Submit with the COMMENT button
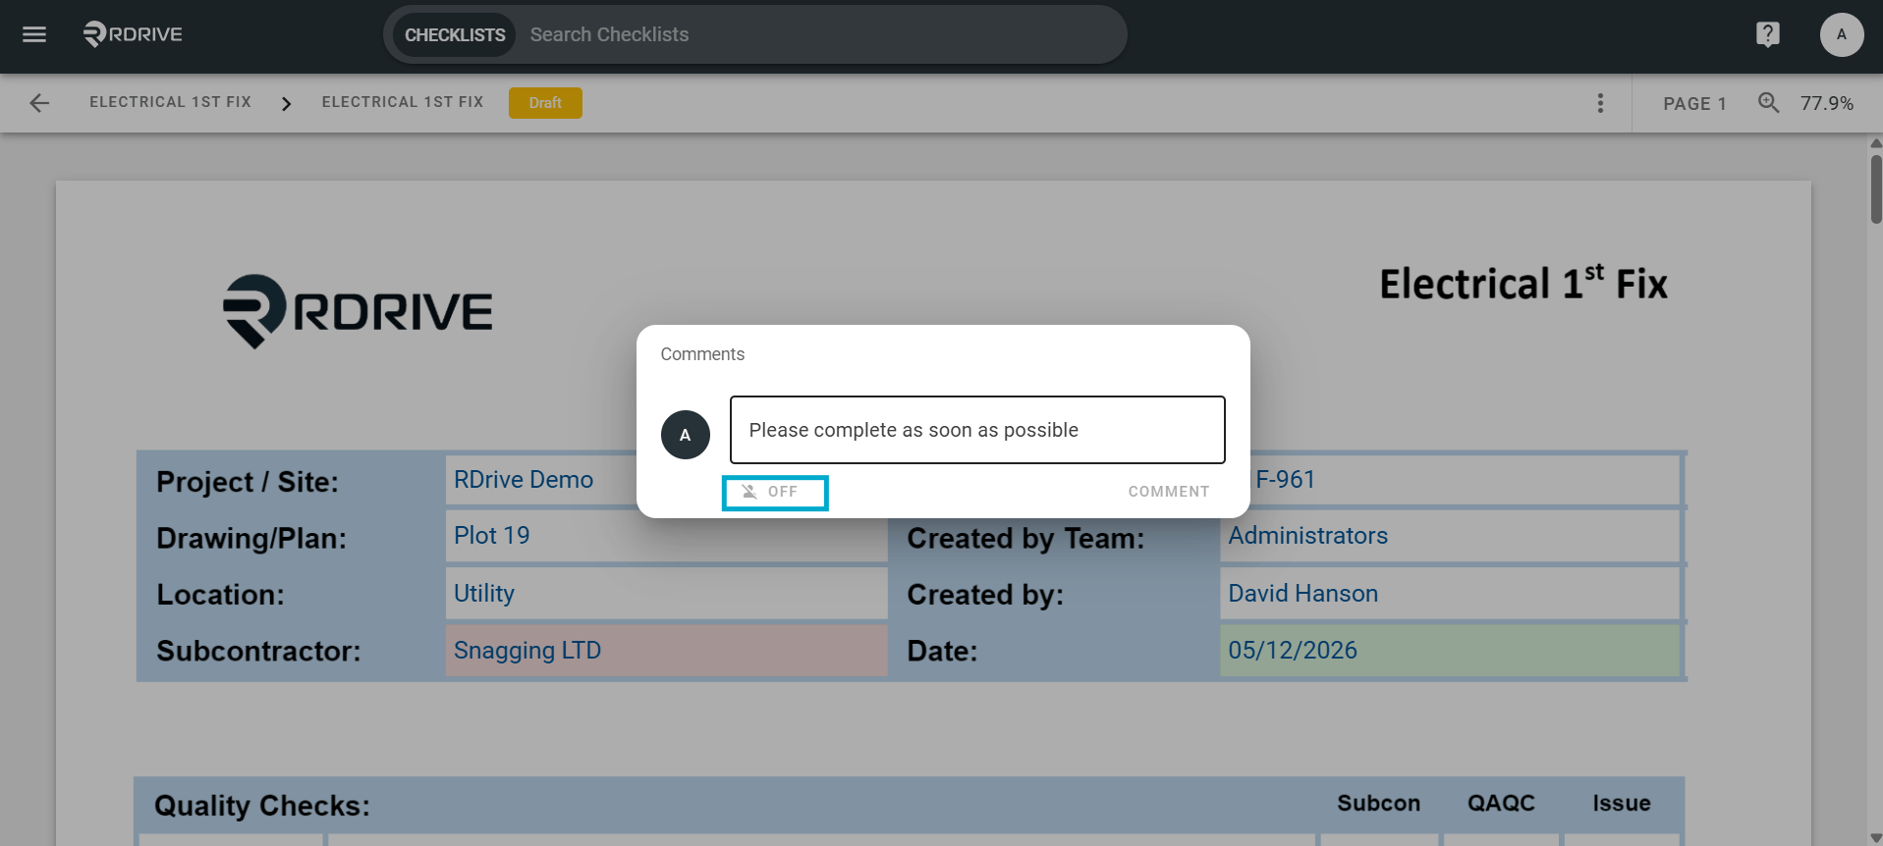 1168,492
